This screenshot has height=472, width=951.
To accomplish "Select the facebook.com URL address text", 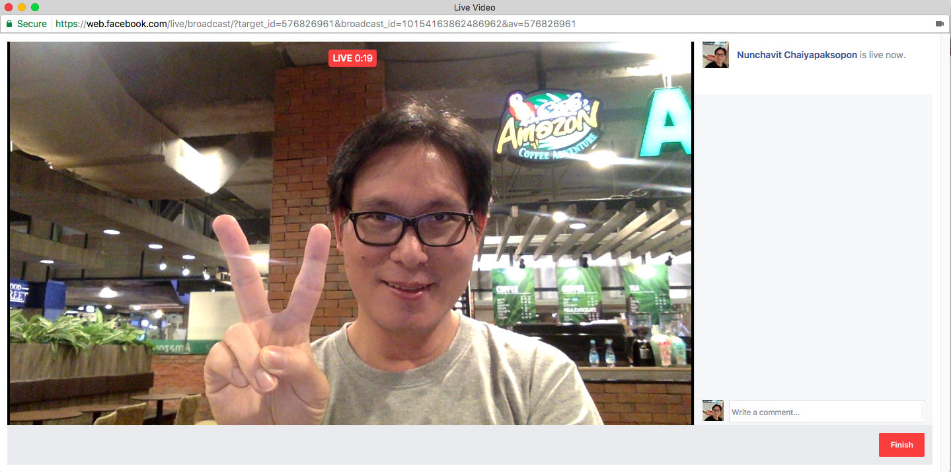I will click(315, 24).
